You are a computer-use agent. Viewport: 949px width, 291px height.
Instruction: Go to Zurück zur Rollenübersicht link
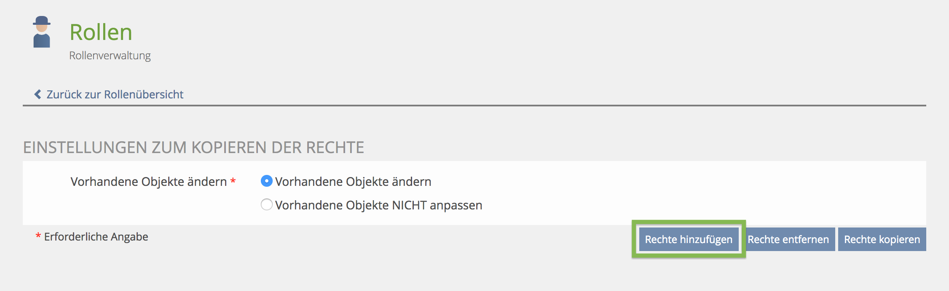tap(115, 94)
